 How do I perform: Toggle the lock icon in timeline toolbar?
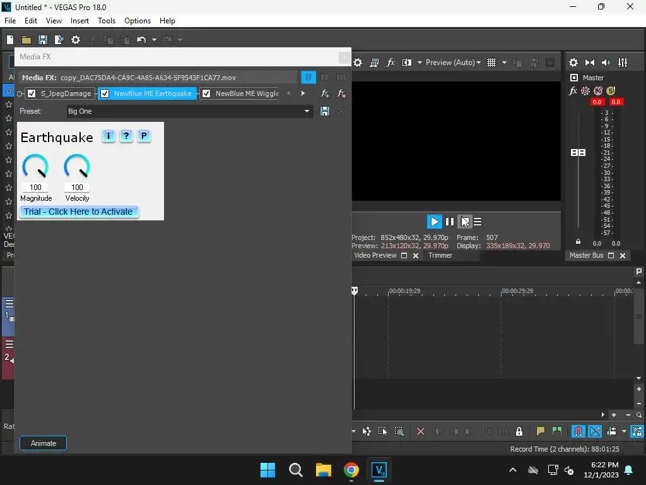(519, 431)
